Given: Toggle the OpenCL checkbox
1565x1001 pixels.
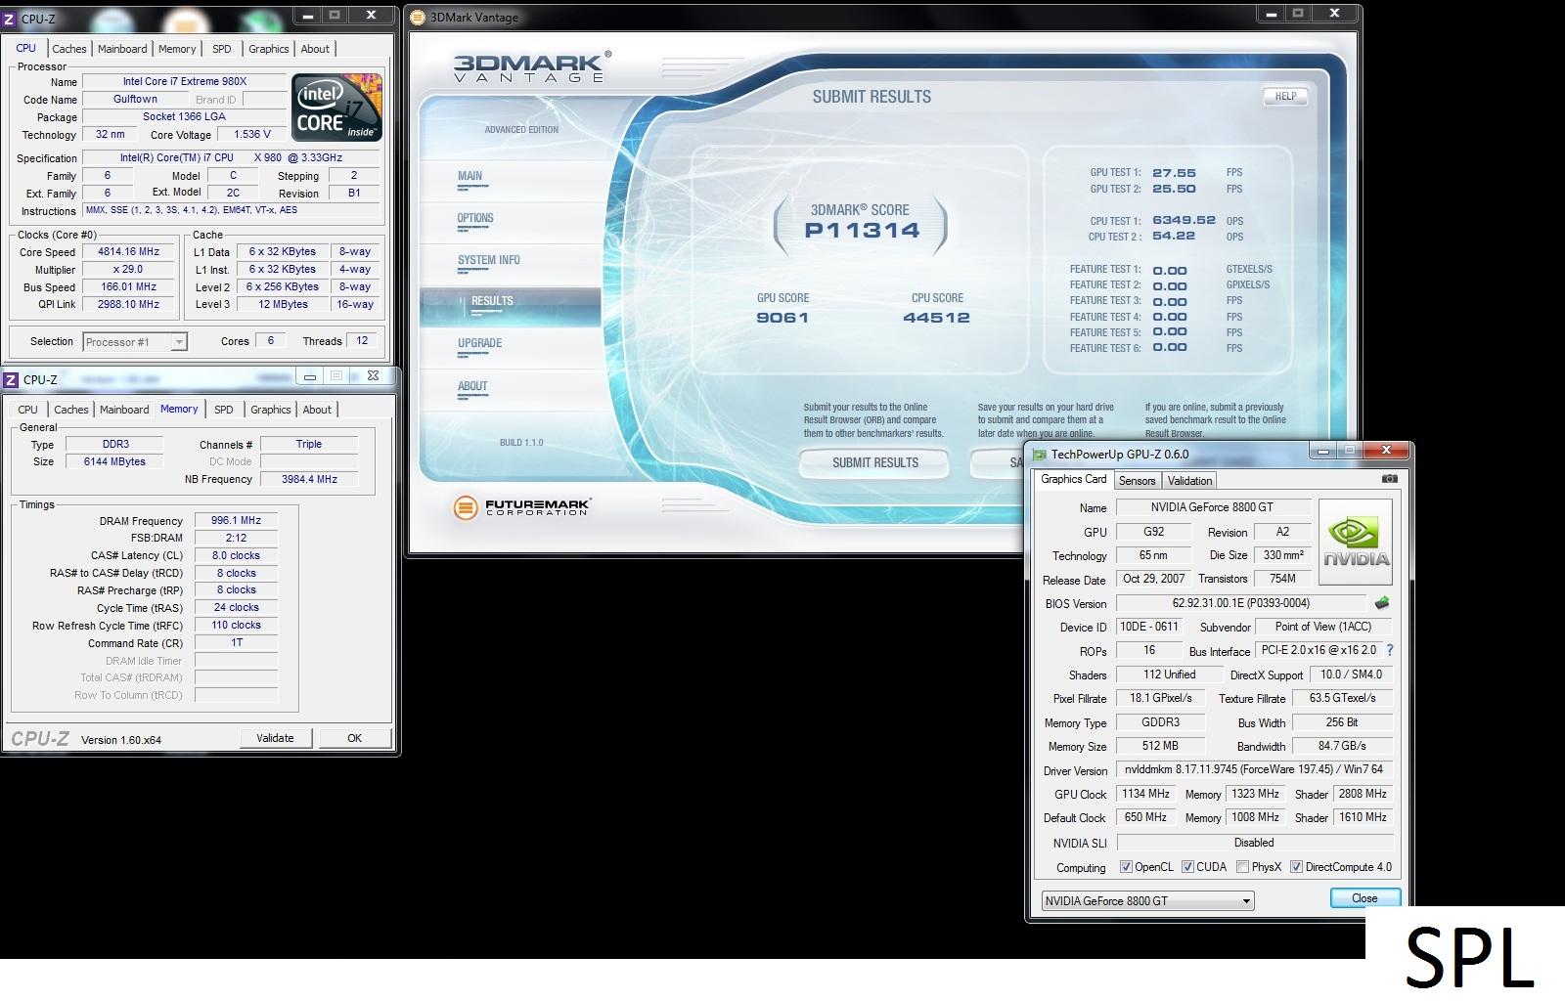Looking at the screenshot, I should (1126, 867).
